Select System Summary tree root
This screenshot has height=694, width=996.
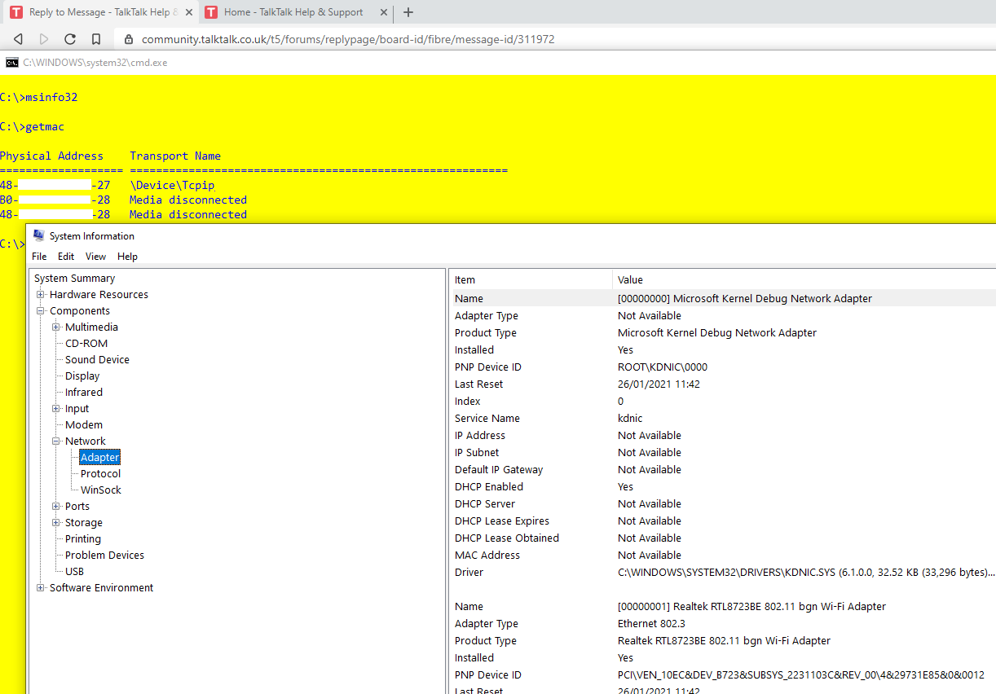[74, 279]
